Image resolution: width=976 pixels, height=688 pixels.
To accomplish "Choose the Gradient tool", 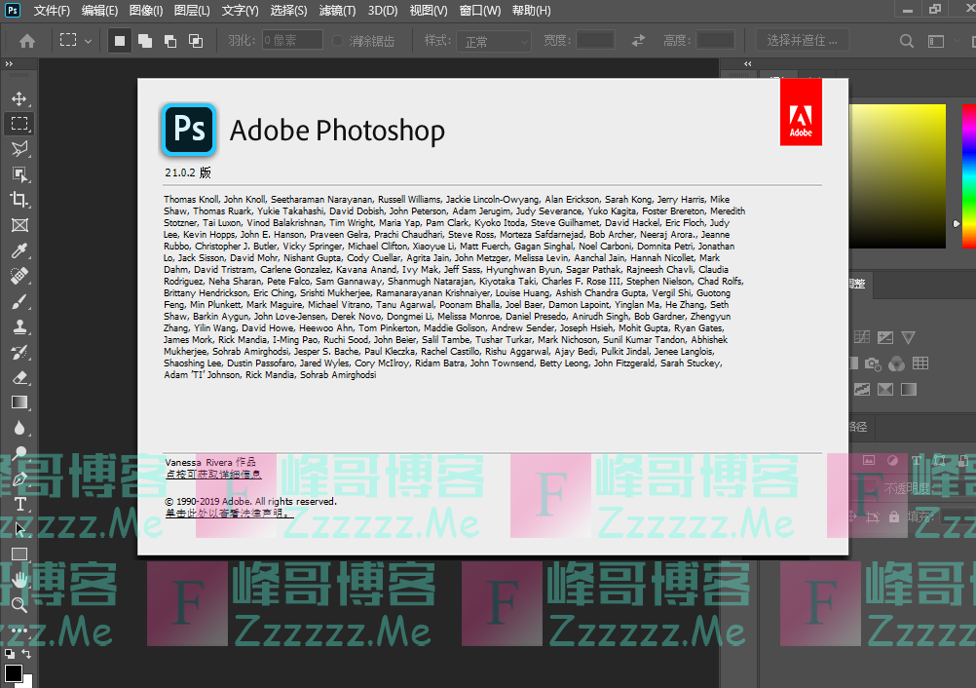I will coord(19,402).
